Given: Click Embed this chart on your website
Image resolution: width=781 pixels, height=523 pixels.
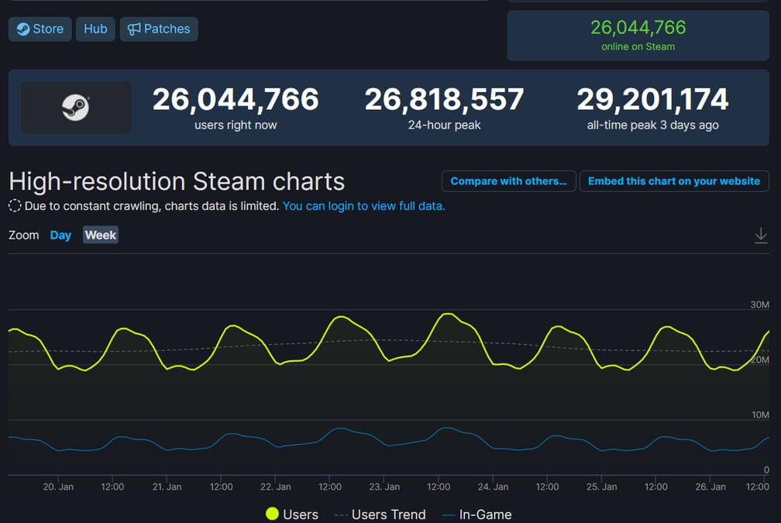Looking at the screenshot, I should tap(674, 181).
